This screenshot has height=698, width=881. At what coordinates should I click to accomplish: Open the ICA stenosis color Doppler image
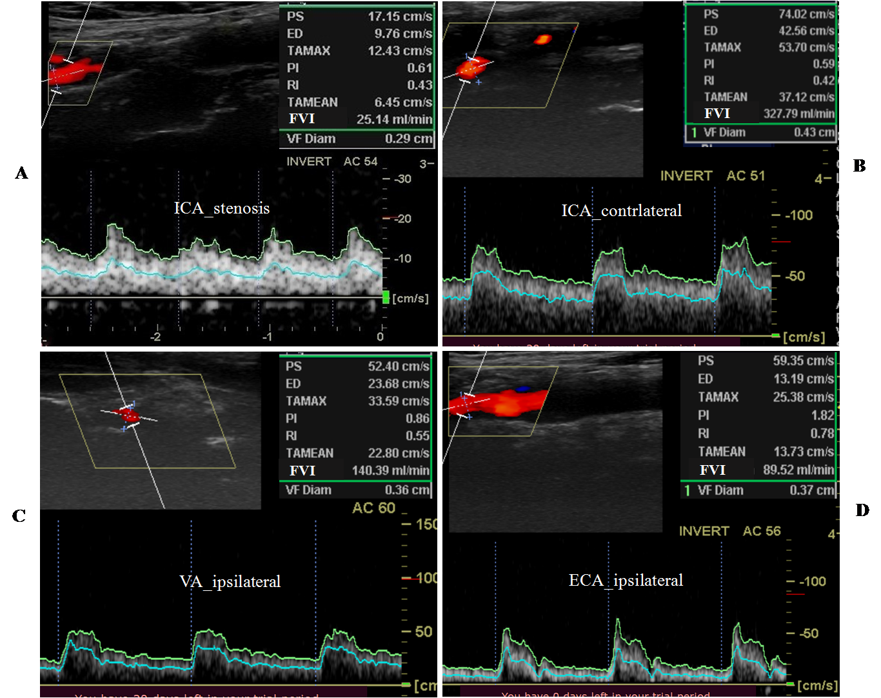click(x=161, y=74)
